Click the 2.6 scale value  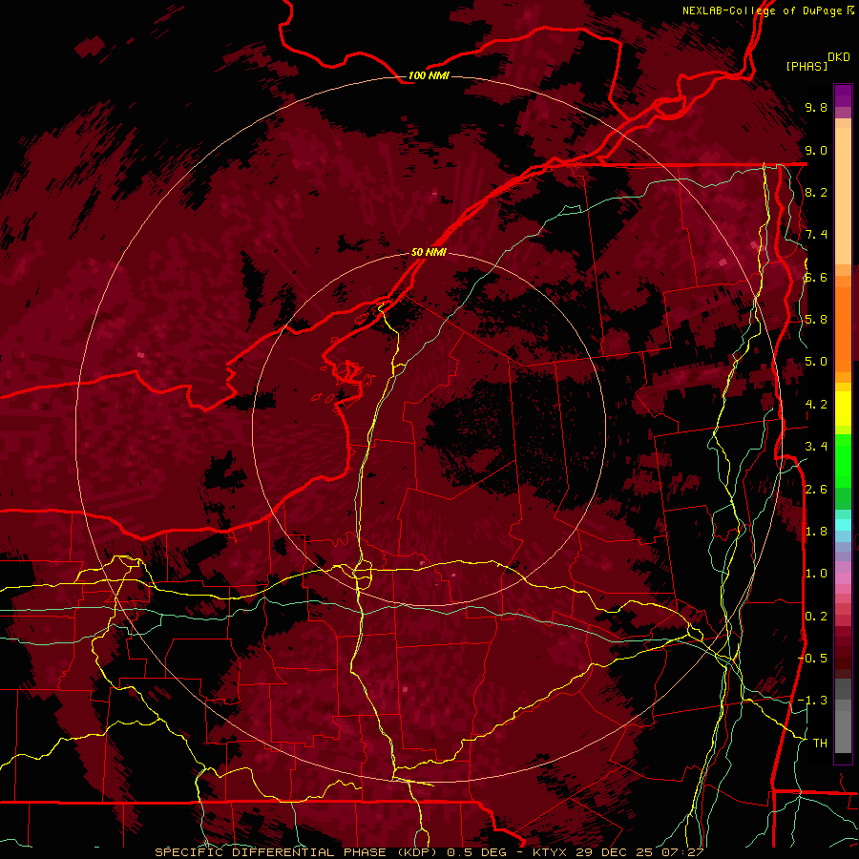pyautogui.click(x=816, y=490)
